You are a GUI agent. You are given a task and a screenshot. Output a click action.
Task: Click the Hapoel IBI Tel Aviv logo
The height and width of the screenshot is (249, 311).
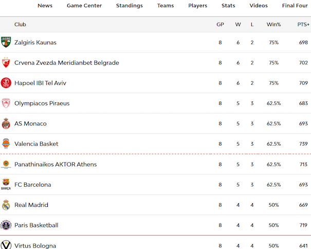click(6, 83)
